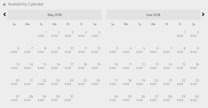Image resolution: width=208 pixels, height=108 pixels.
Task: Choose May 5 Saturday date
Action: click(x=95, y=34)
